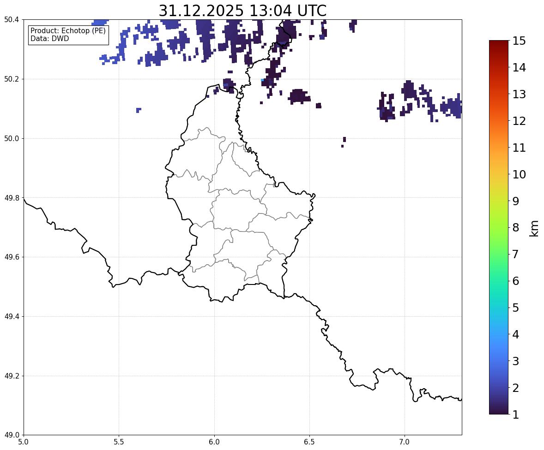544x450 pixels.
Task: Click colorbar tick label 5
Action: pos(516,308)
